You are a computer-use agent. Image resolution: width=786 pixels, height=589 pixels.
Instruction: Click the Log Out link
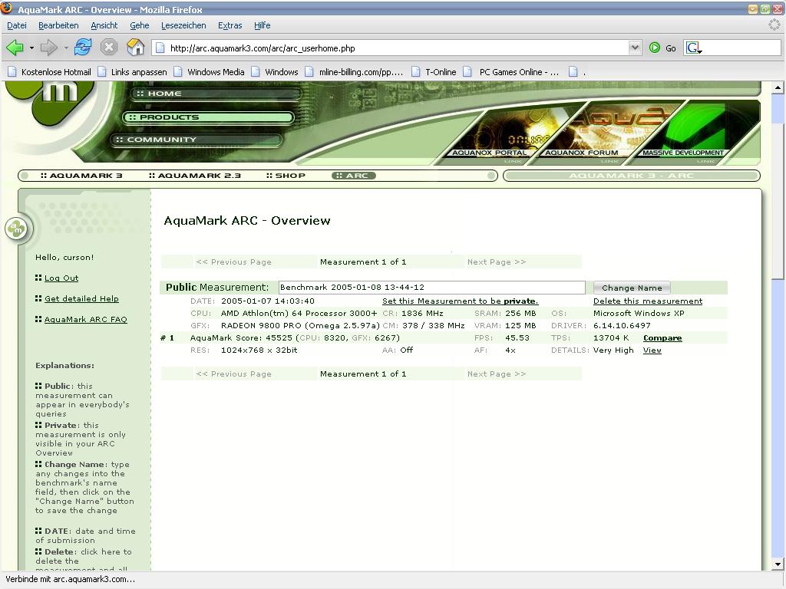coord(61,278)
